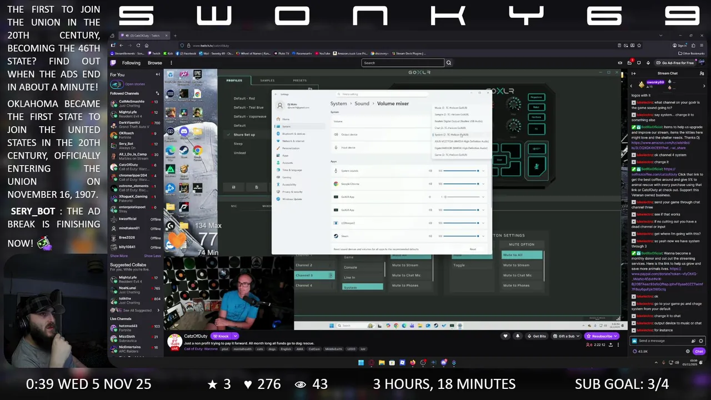This screenshot has width=711, height=400.
Task: Open the YouTube bookmark
Action: coord(322,53)
